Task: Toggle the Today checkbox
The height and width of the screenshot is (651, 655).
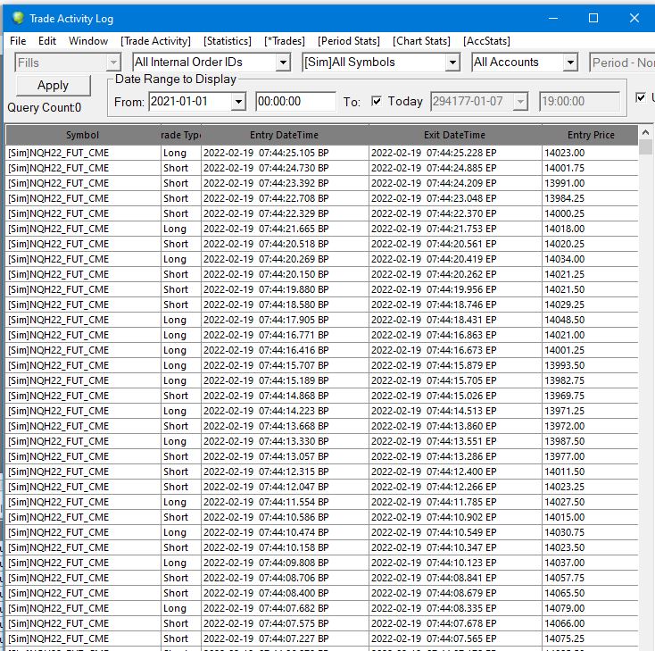Action: click(x=377, y=101)
